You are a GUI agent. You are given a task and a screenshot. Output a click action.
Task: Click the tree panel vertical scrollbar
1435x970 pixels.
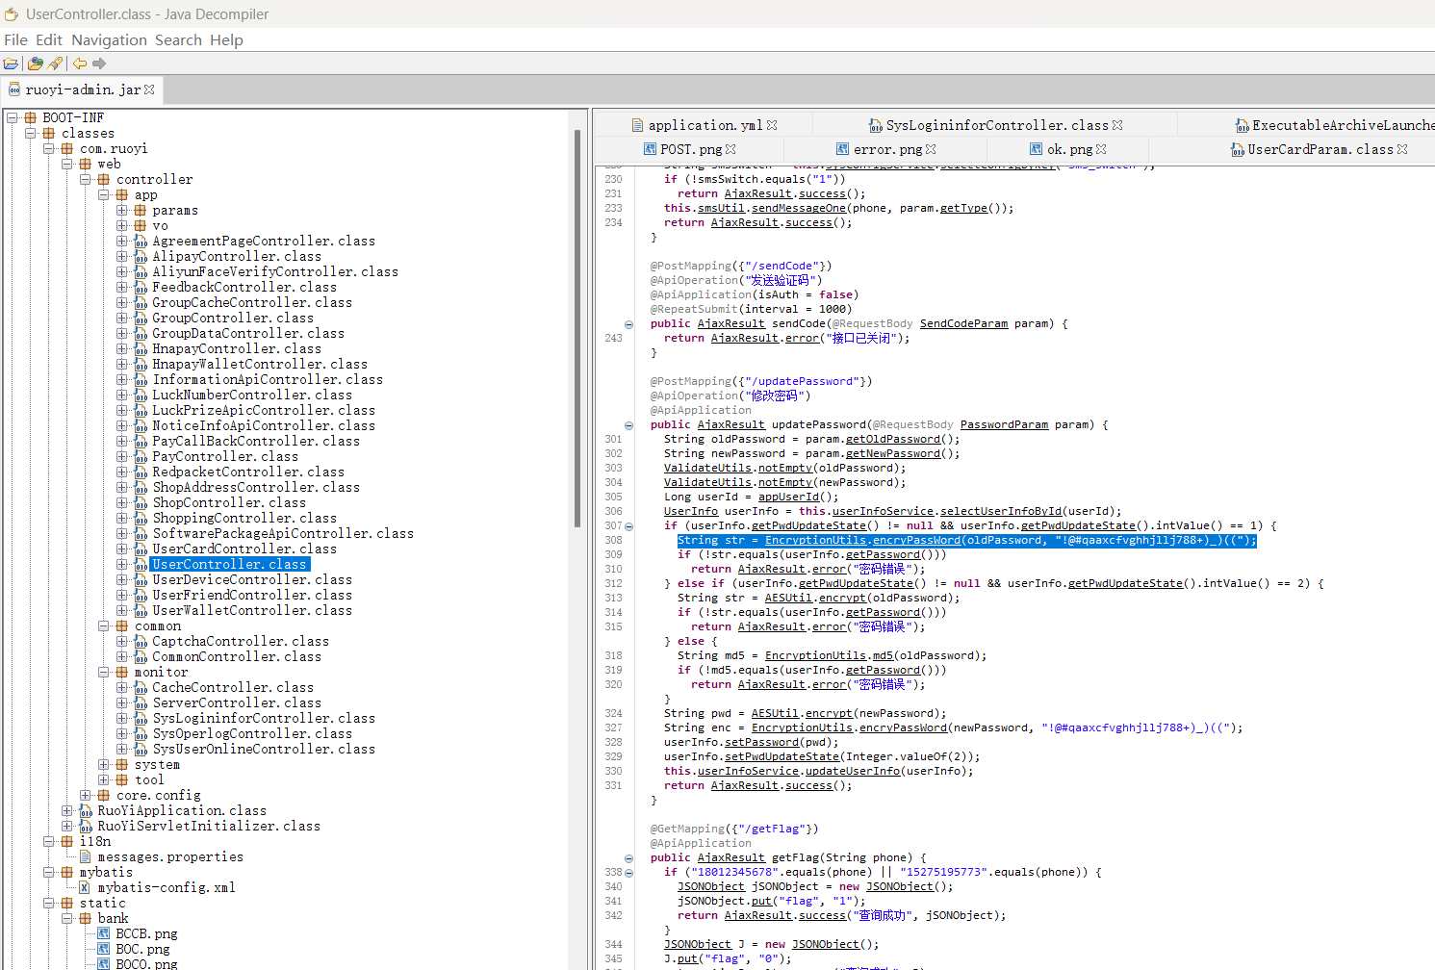(577, 327)
